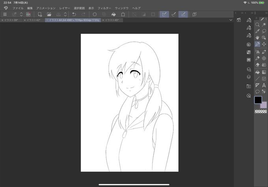
Task: Select the Hand move tool
Action: [x=257, y=37]
